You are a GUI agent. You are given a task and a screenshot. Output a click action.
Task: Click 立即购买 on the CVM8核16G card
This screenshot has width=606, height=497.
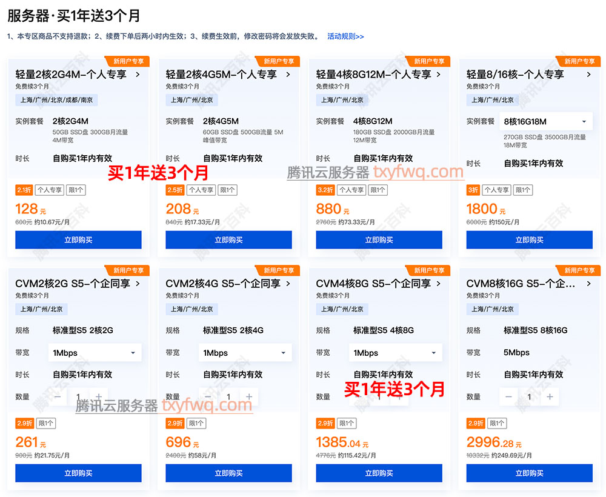pyautogui.click(x=529, y=473)
